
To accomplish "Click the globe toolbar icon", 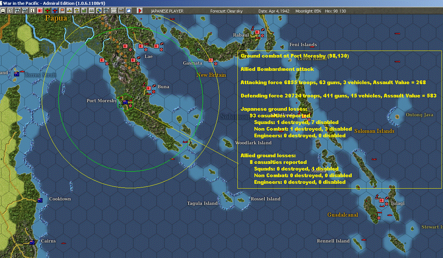I will (x=99, y=11).
